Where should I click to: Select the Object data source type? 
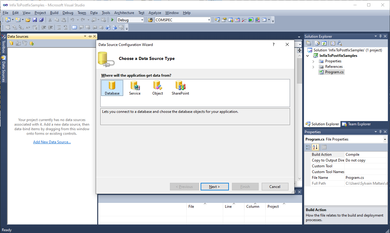click(157, 88)
